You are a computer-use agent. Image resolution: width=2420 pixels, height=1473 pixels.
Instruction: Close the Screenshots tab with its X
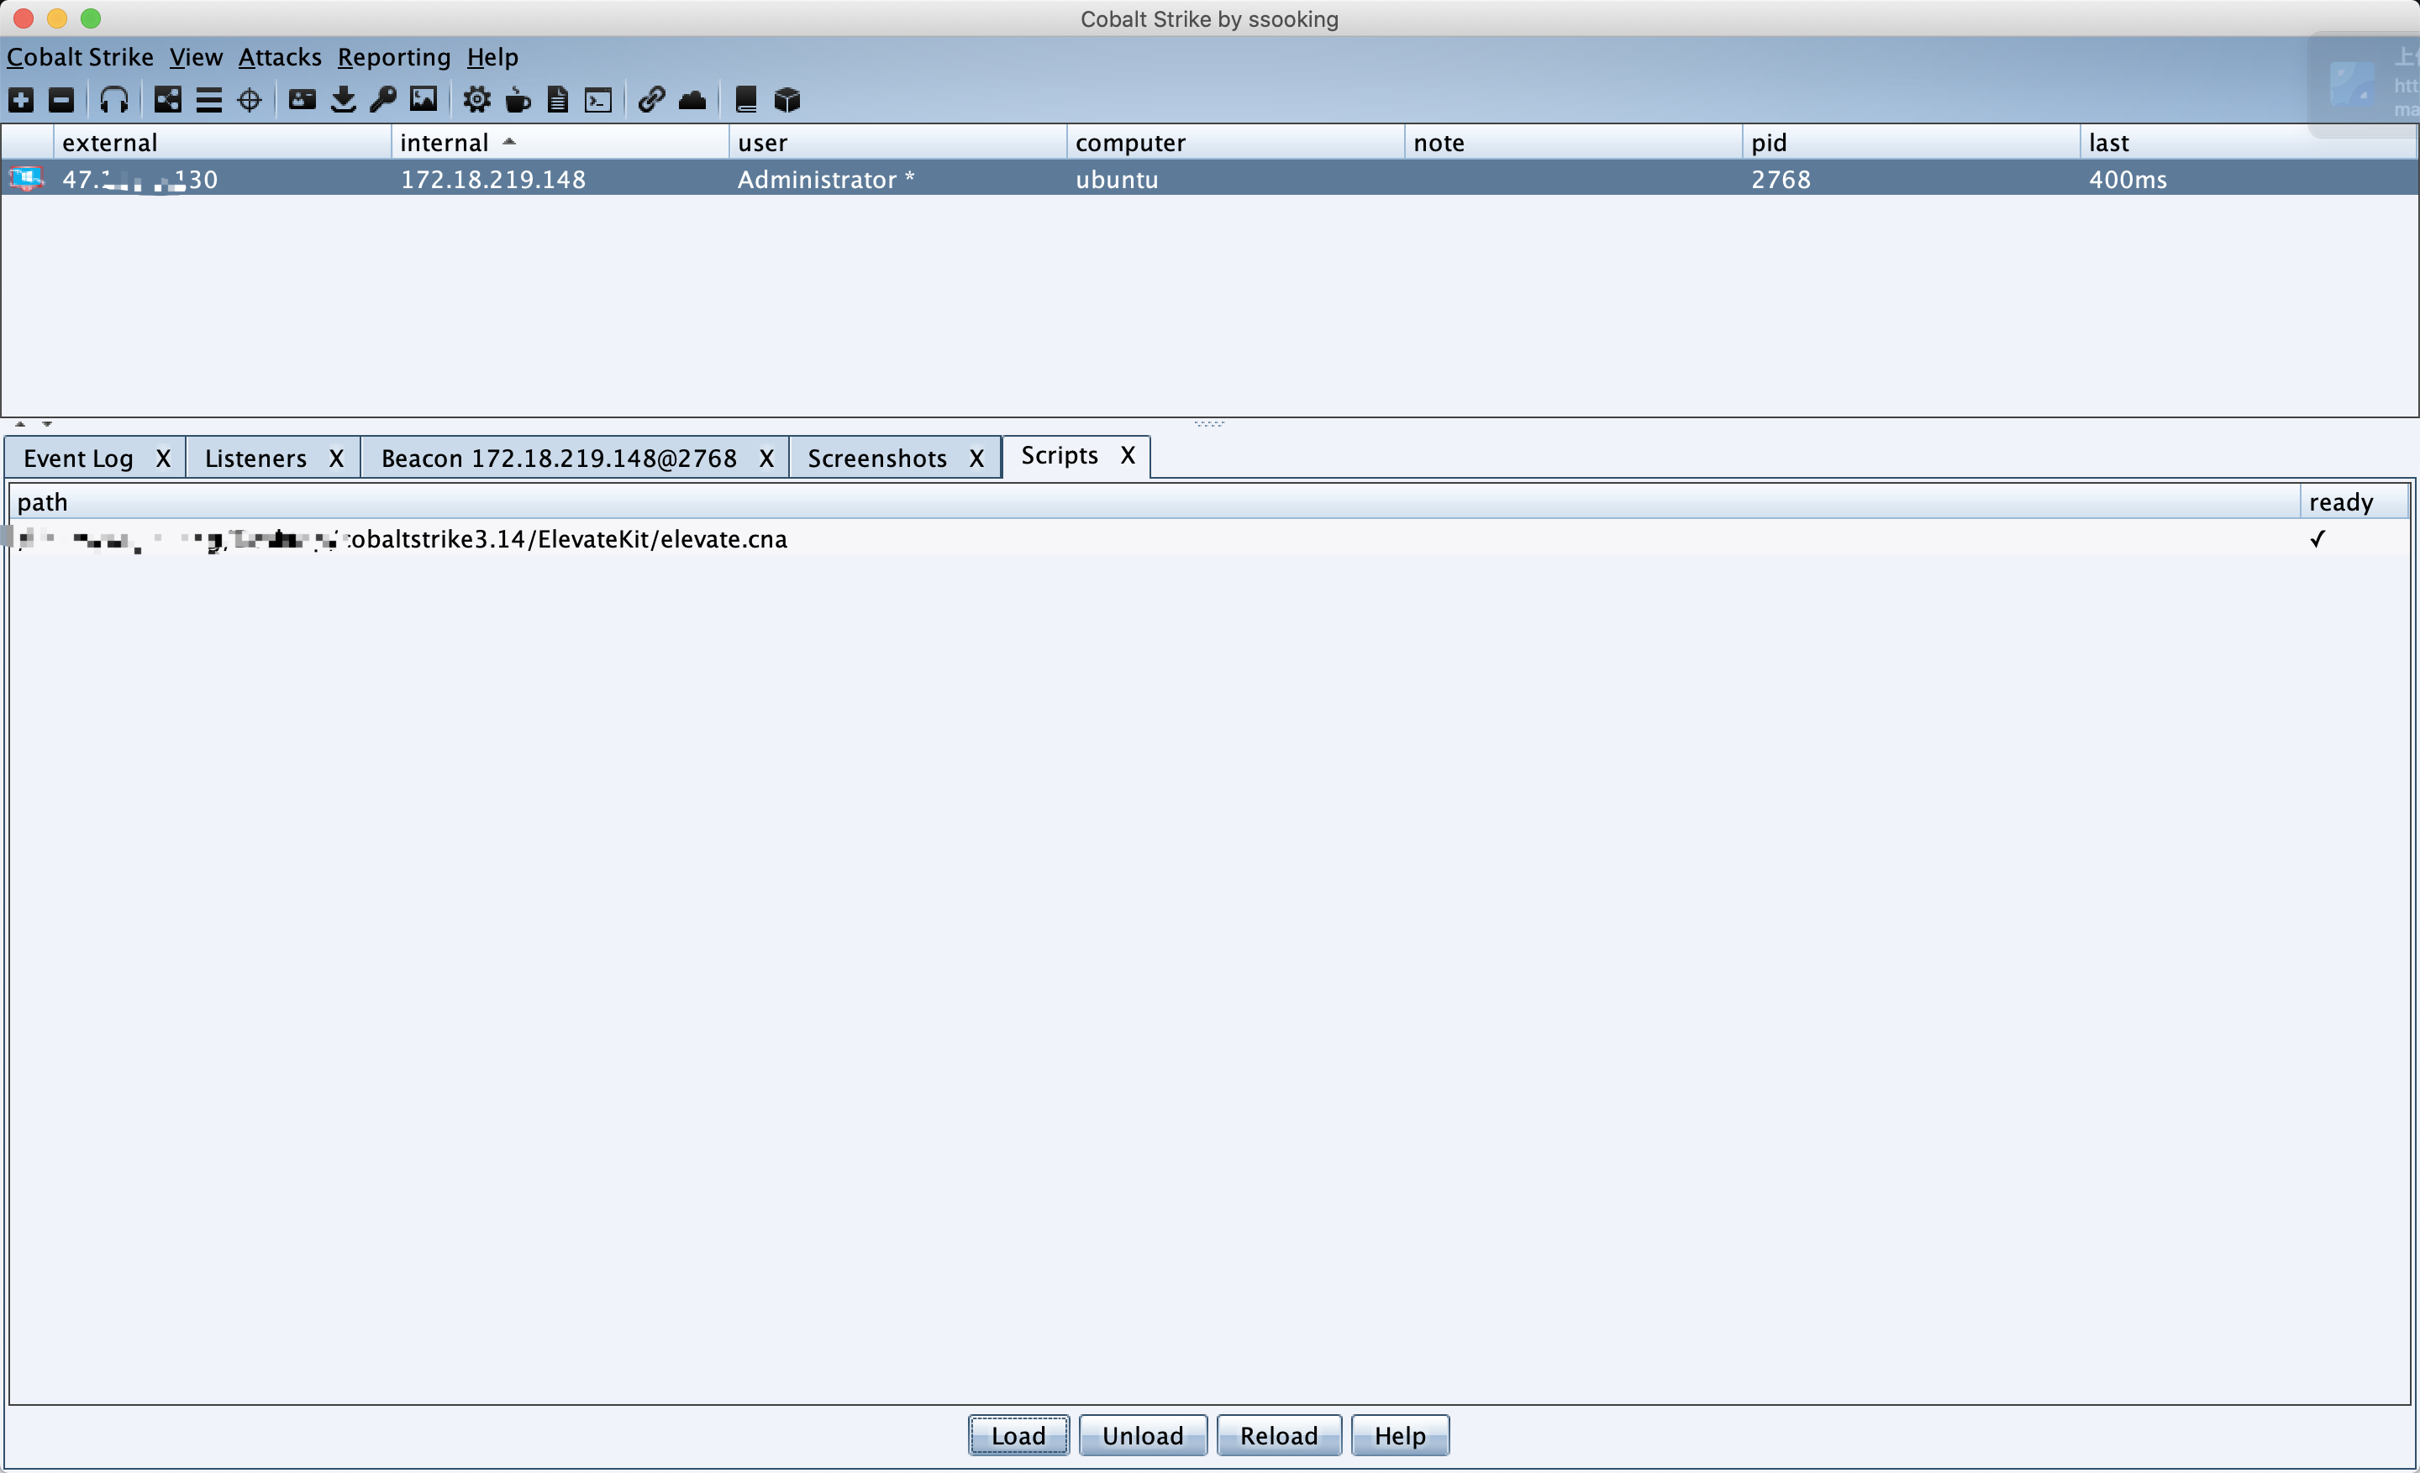click(x=976, y=459)
